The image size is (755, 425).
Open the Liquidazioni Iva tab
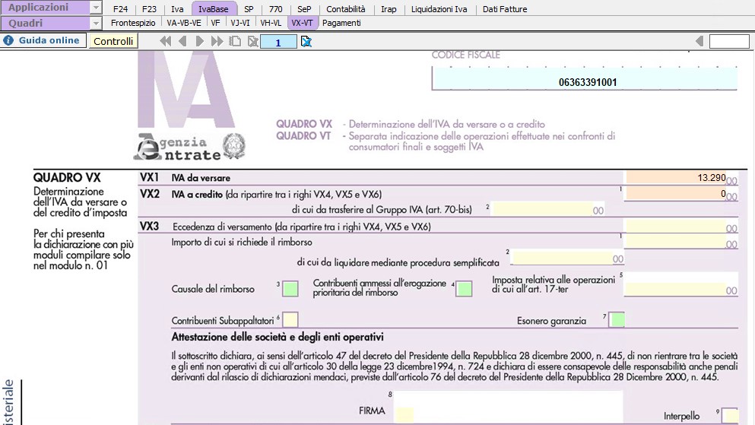[439, 9]
